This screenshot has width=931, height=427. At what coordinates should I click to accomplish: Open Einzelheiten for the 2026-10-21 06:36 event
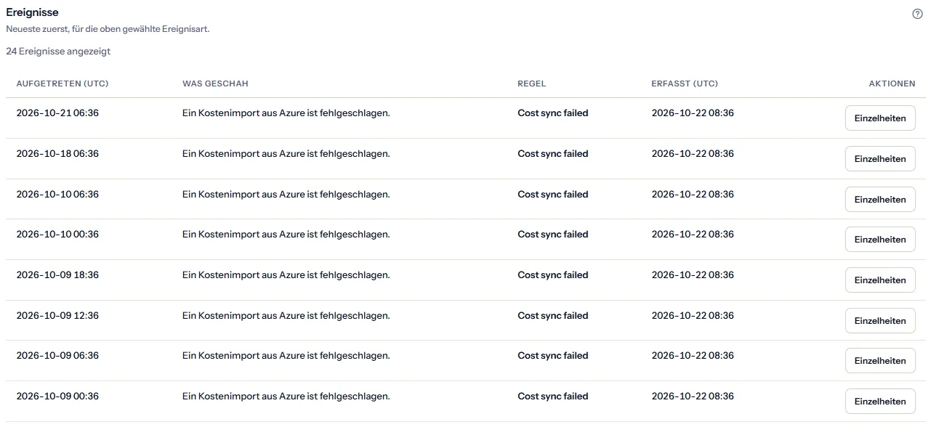[x=880, y=118]
